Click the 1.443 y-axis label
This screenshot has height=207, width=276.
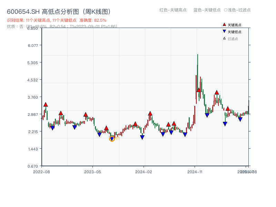(33, 149)
